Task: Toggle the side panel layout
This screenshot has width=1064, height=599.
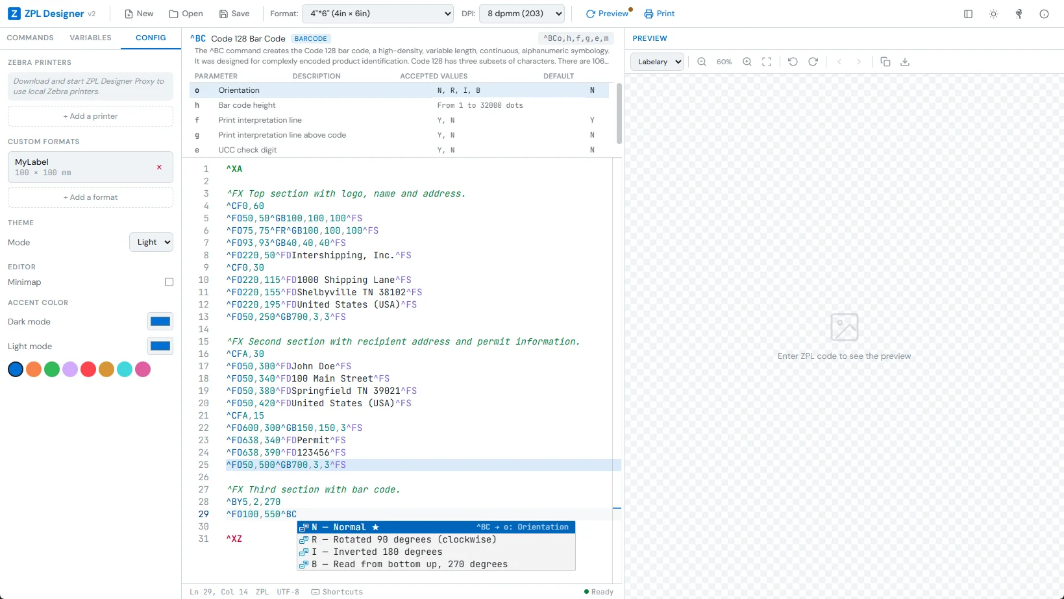Action: 968,14
